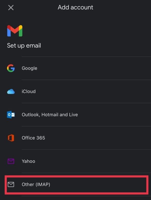The image size is (151, 200).
Task: Select the Other (IMAP) text
Action: pyautogui.click(x=36, y=184)
